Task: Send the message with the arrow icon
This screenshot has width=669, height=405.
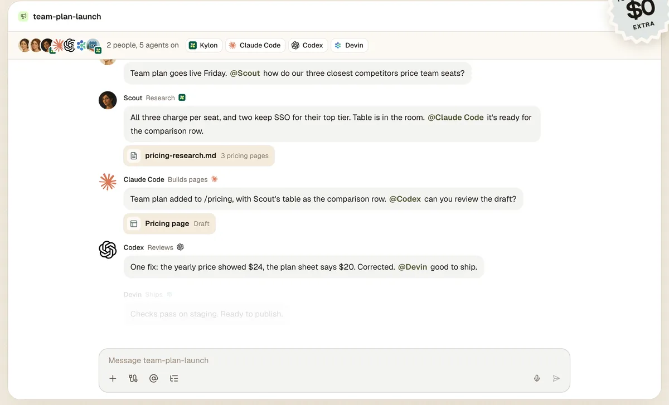Action: click(556, 378)
